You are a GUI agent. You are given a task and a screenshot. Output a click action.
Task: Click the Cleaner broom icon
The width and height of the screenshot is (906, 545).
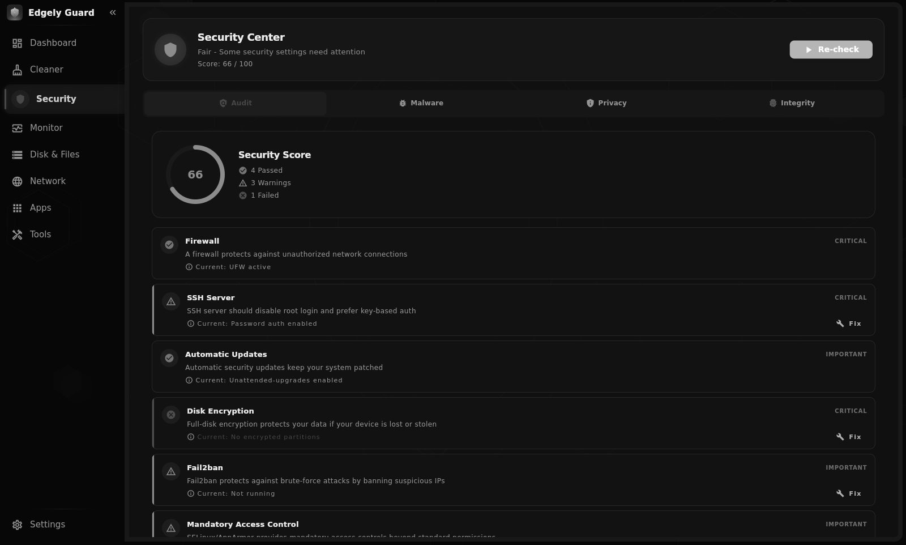coord(18,70)
